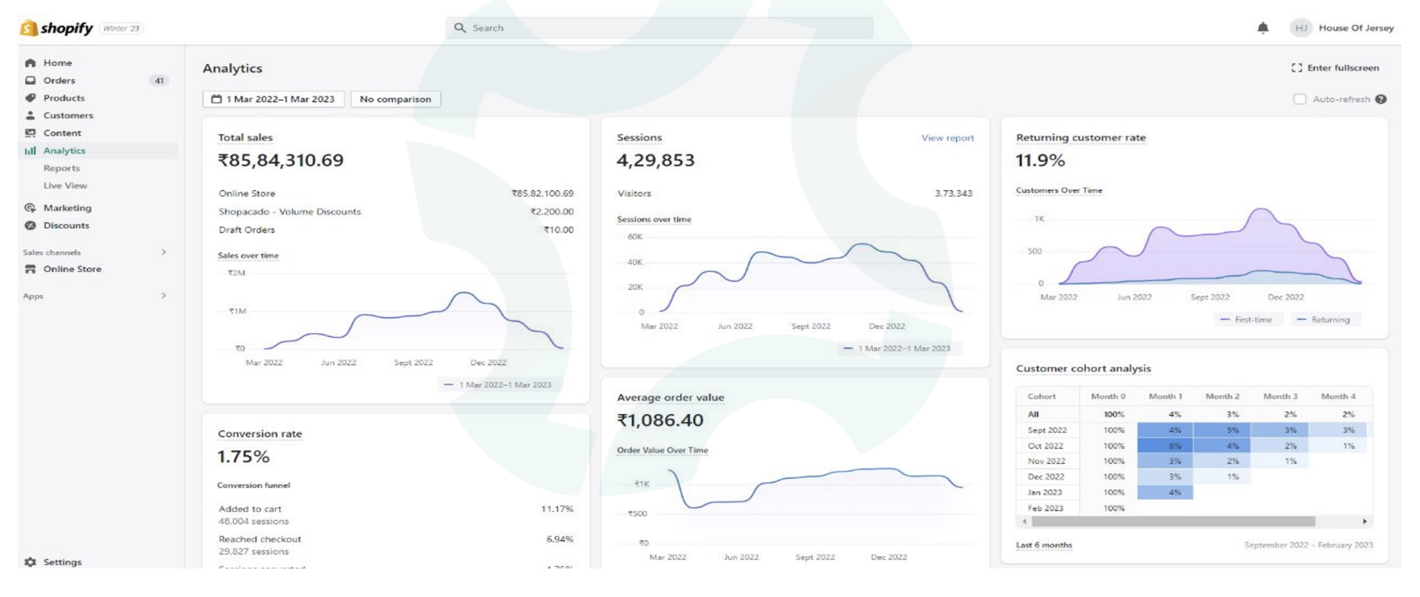Click the Auto-refresh help question icon
1420x597 pixels.
pyautogui.click(x=1381, y=99)
